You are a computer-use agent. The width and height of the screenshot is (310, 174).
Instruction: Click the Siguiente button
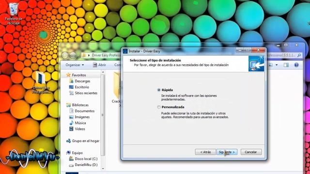click(x=227, y=152)
